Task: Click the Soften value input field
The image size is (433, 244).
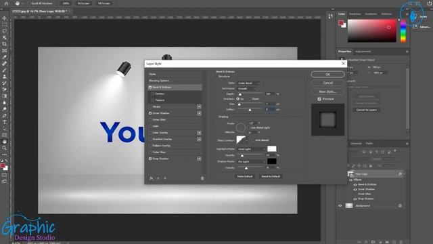Action: click(x=270, y=110)
